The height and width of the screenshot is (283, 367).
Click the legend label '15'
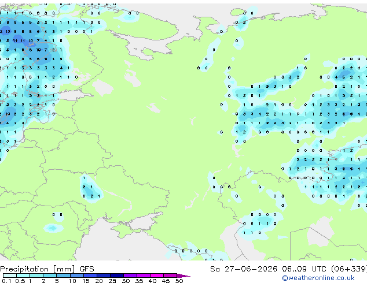tap(86, 281)
